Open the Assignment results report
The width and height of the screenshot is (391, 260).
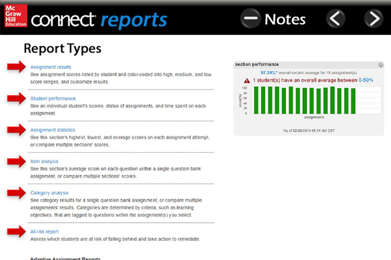[51, 67]
